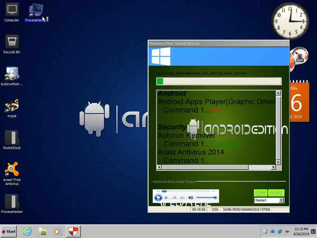
Task: Launch the AutorunRemover desktop shortcut
Action: coord(12,76)
